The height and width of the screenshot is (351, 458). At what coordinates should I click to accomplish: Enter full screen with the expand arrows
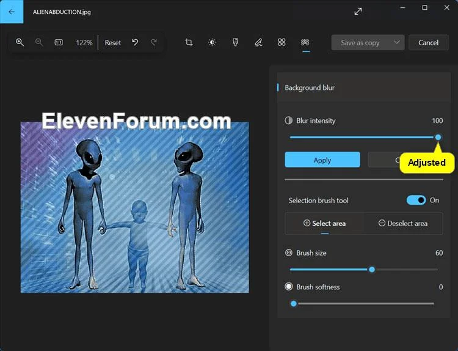[358, 12]
